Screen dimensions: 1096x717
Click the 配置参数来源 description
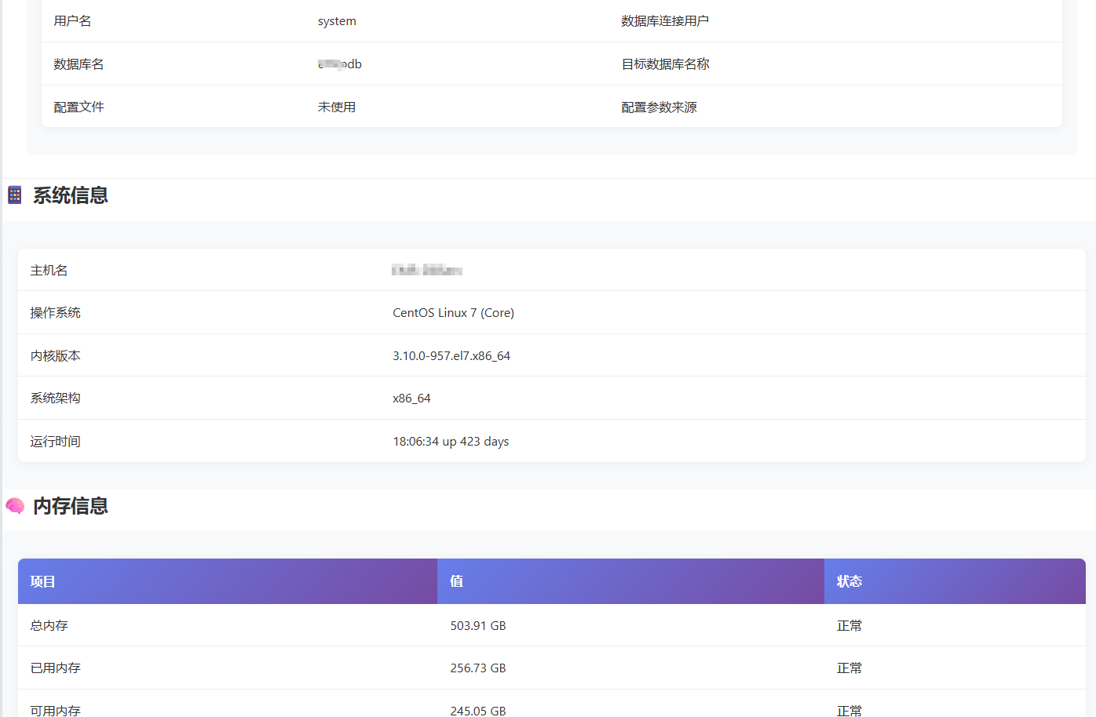tap(659, 107)
